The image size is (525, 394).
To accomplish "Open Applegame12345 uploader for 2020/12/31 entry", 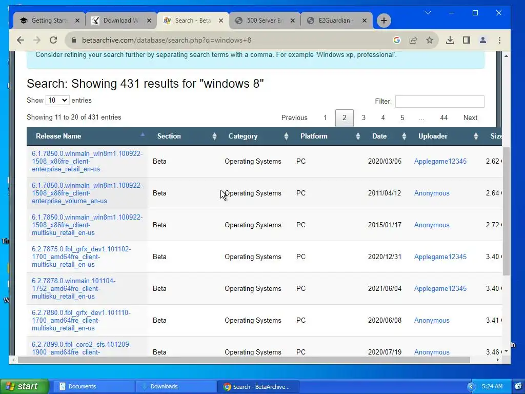I will click(x=440, y=257).
